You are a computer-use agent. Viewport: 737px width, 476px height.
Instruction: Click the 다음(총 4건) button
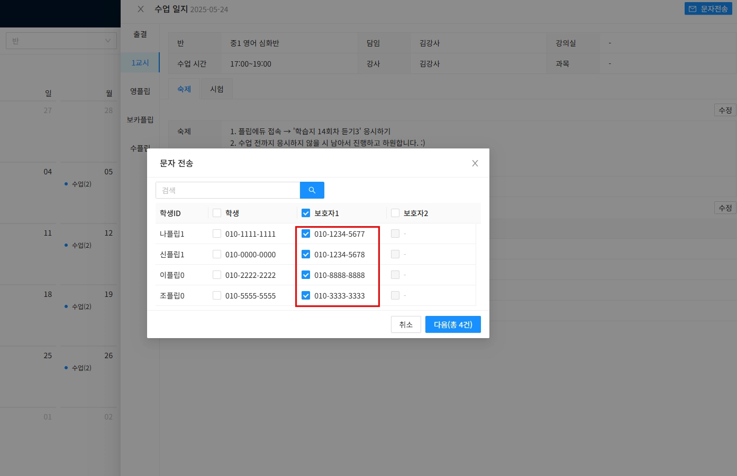coord(453,324)
